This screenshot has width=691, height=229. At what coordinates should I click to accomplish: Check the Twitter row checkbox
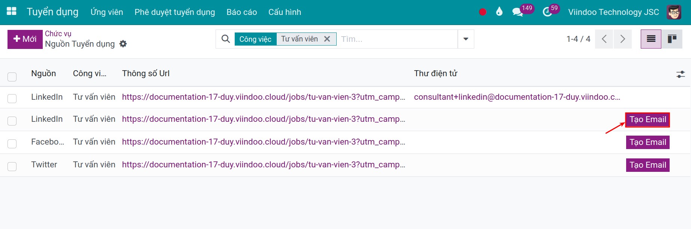pos(12,166)
